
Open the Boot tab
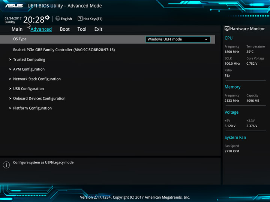(65, 29)
